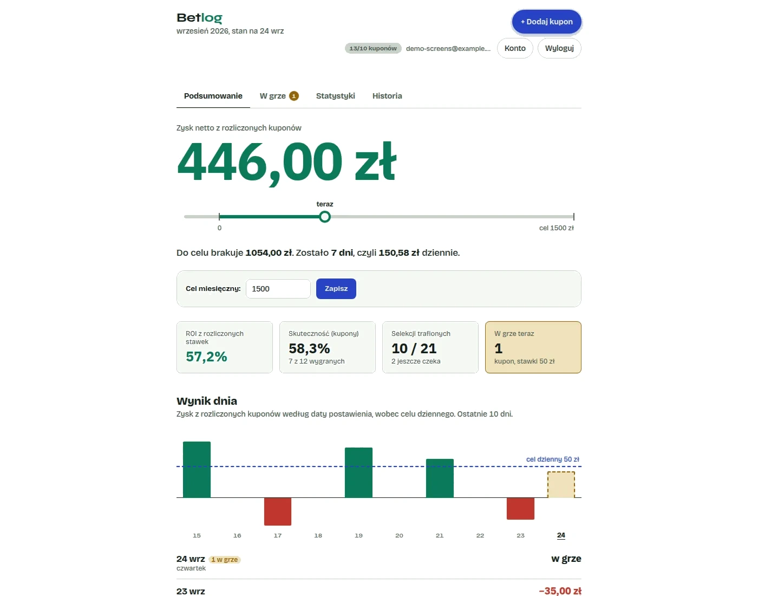758x596 pixels.
Task: Click the number 1 badge on W grze tab
Action: pyautogui.click(x=294, y=96)
